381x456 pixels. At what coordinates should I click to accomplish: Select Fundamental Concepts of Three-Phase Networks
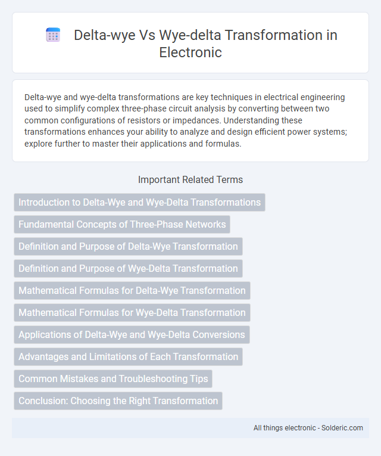(x=122, y=225)
